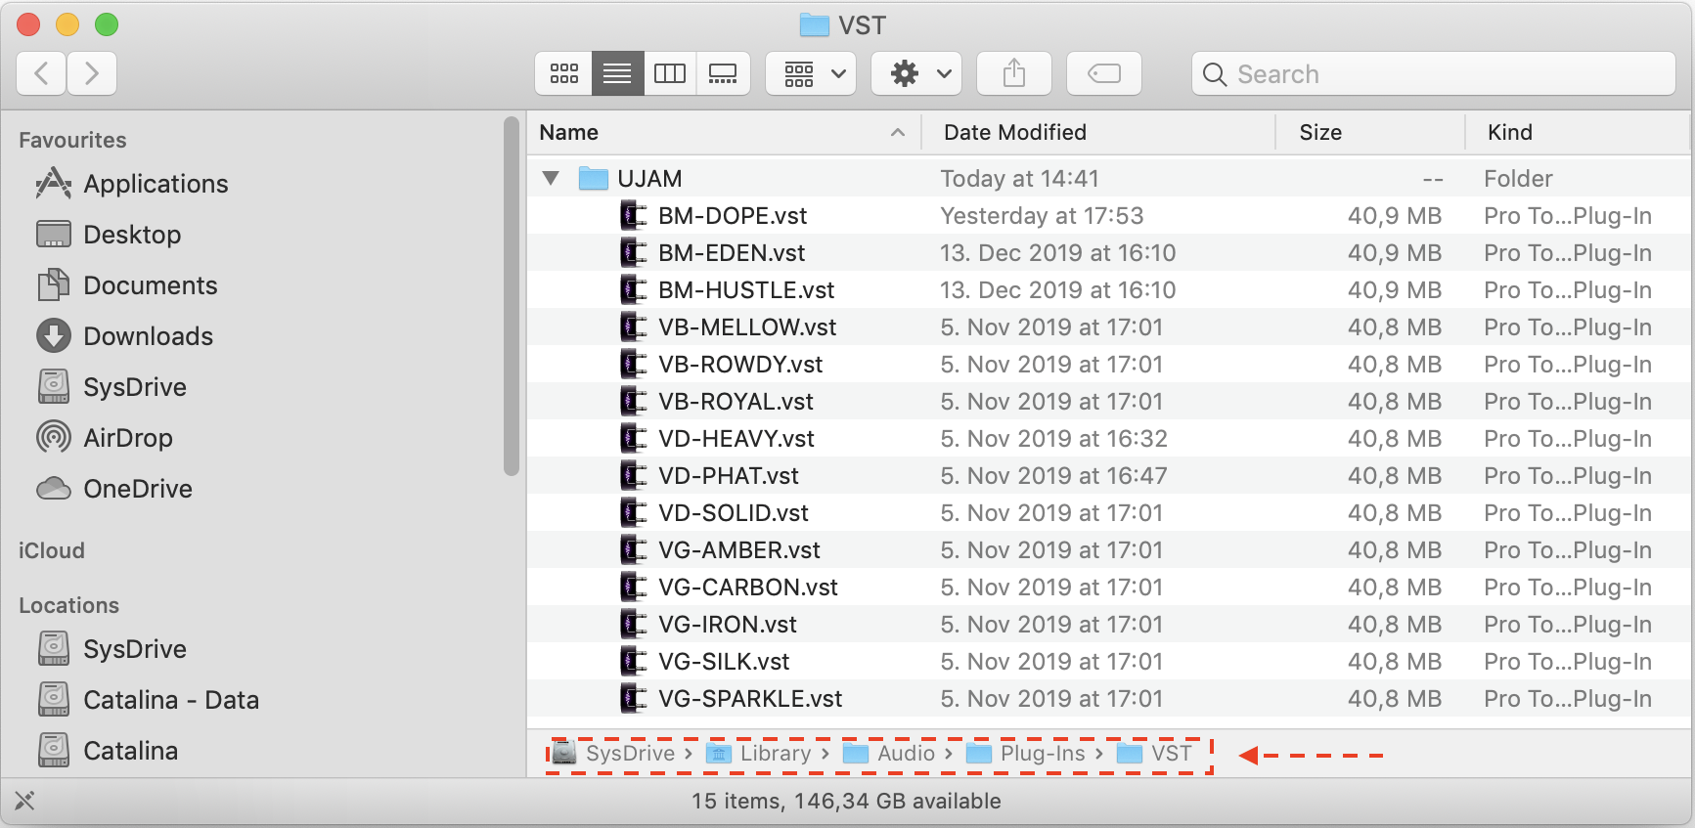Select the VD-SOLID.vst file
The height and width of the screenshot is (828, 1695).
pos(1108,512)
